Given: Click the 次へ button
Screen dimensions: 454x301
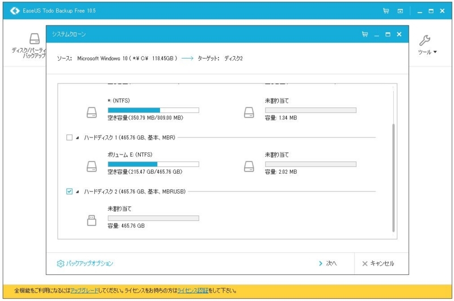Looking at the screenshot, I should (x=328, y=264).
